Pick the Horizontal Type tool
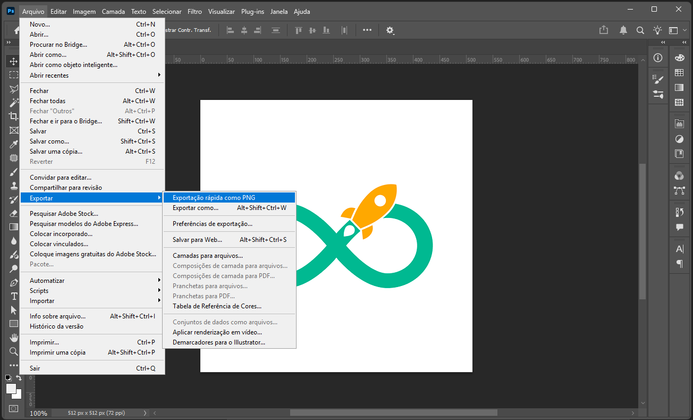 coord(14,296)
